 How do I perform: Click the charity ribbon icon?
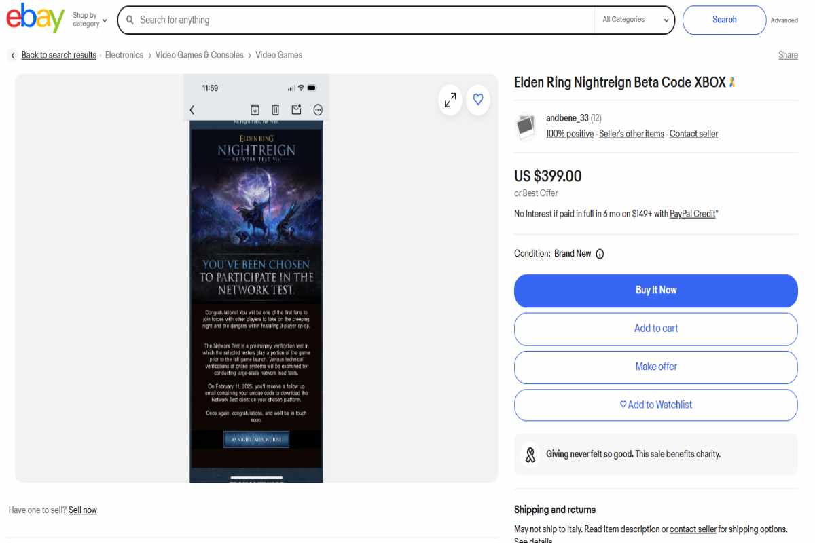coord(530,454)
